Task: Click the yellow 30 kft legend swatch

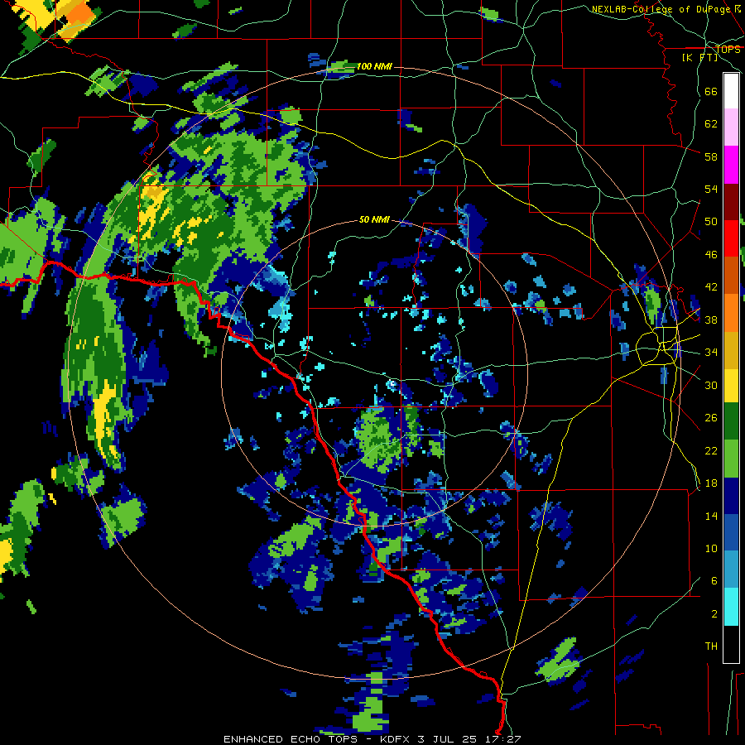Action: coord(731,385)
